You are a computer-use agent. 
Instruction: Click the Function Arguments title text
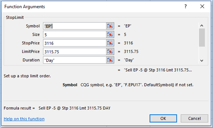[x=25, y=7]
